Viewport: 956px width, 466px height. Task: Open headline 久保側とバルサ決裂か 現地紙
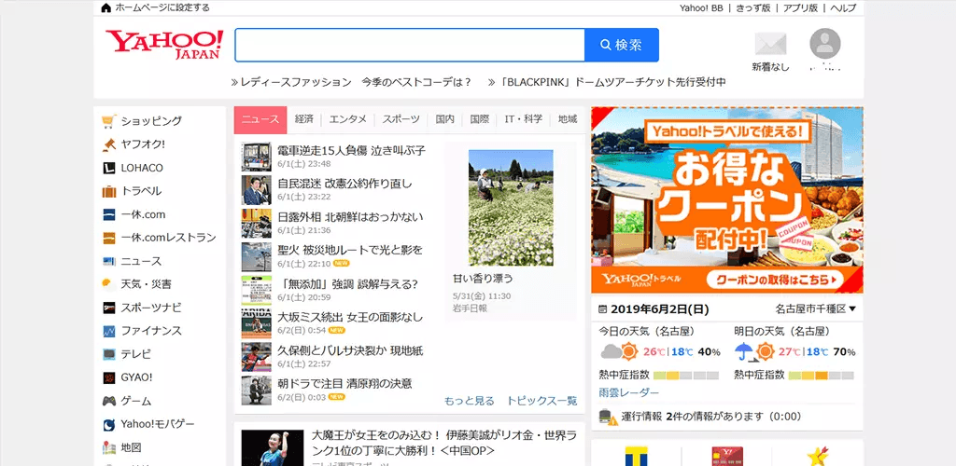click(x=350, y=351)
